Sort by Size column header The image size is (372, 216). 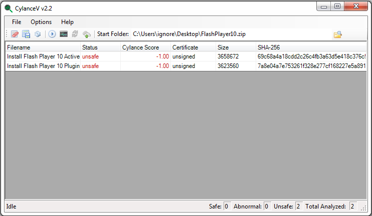tap(236, 47)
